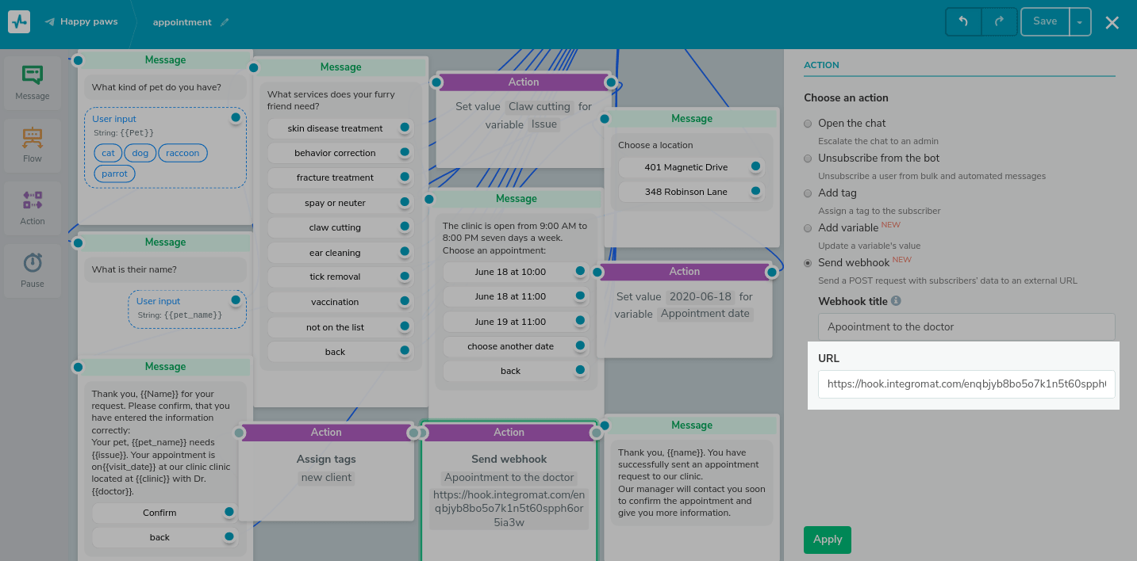The image size is (1137, 561).
Task: Click connector dot of ear cleaning
Action: (405, 252)
